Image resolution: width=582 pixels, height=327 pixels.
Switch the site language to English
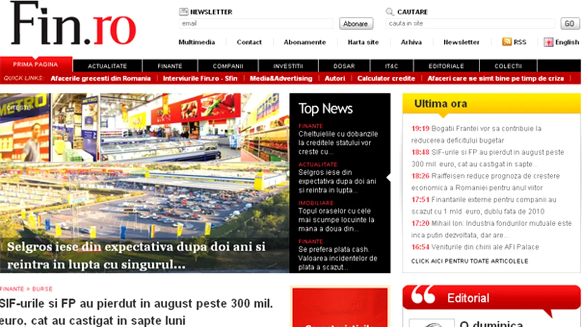point(567,42)
